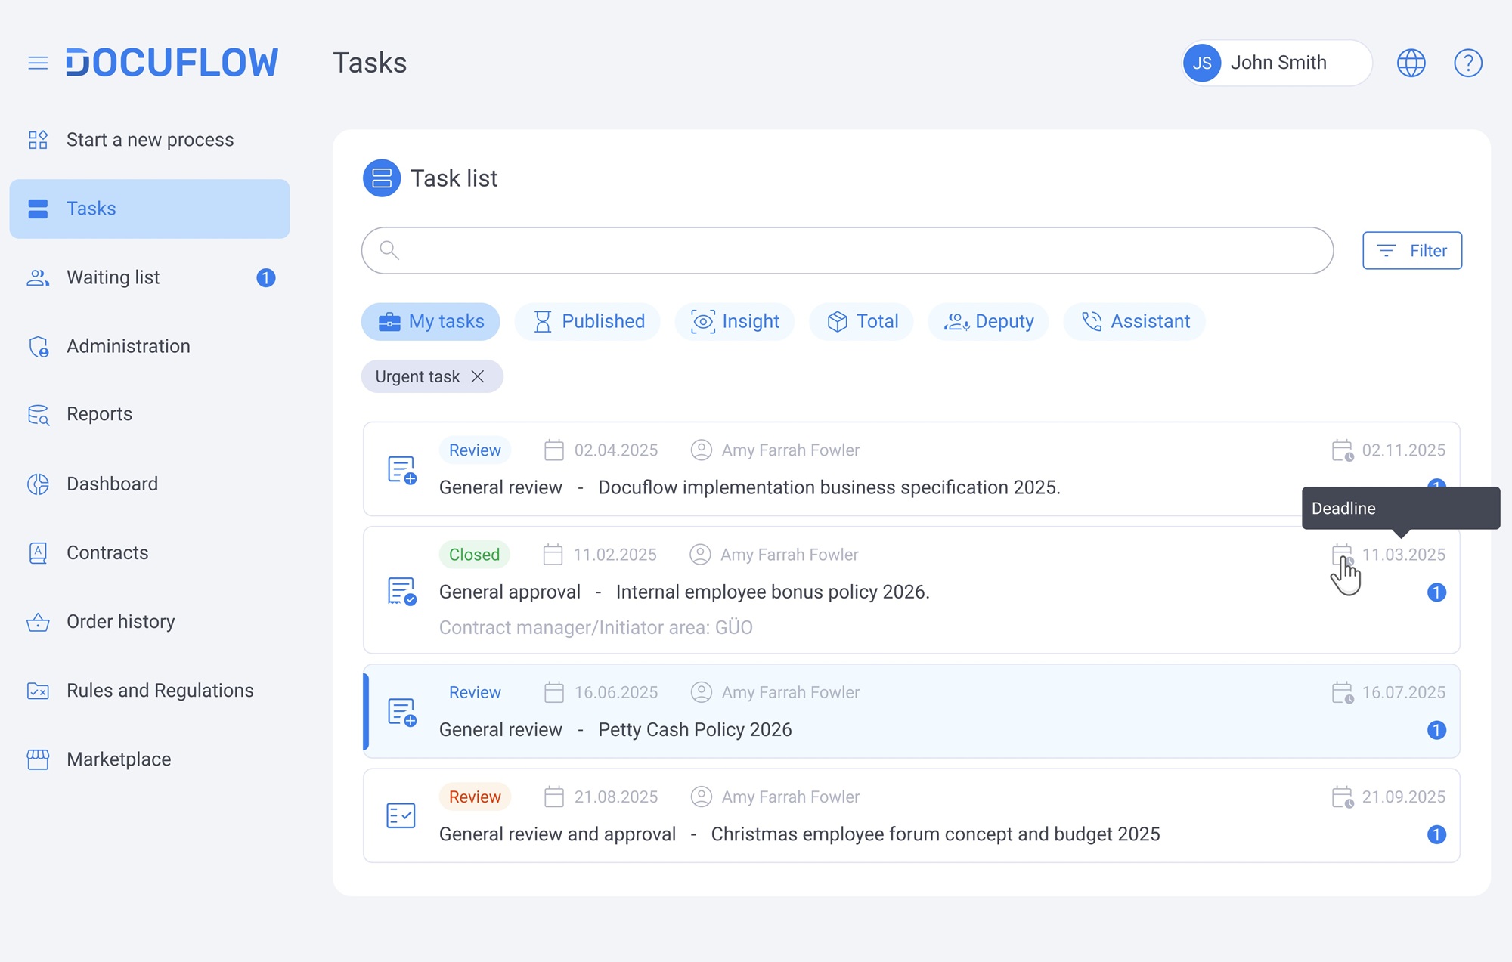Click notification badge on Petty Cash task
The width and height of the screenshot is (1512, 962).
(1436, 730)
